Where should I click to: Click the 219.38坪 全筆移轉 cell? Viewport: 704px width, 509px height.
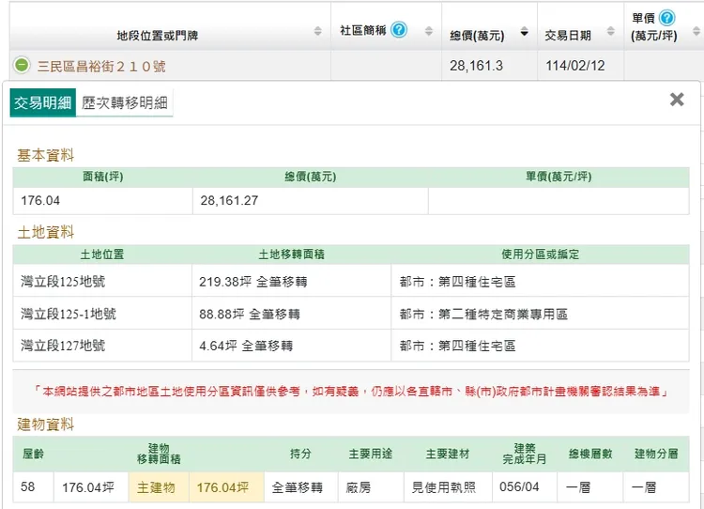pyautogui.click(x=291, y=281)
